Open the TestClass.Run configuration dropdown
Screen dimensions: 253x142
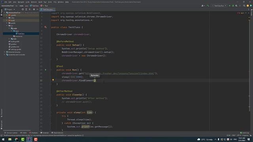coord(219,6)
